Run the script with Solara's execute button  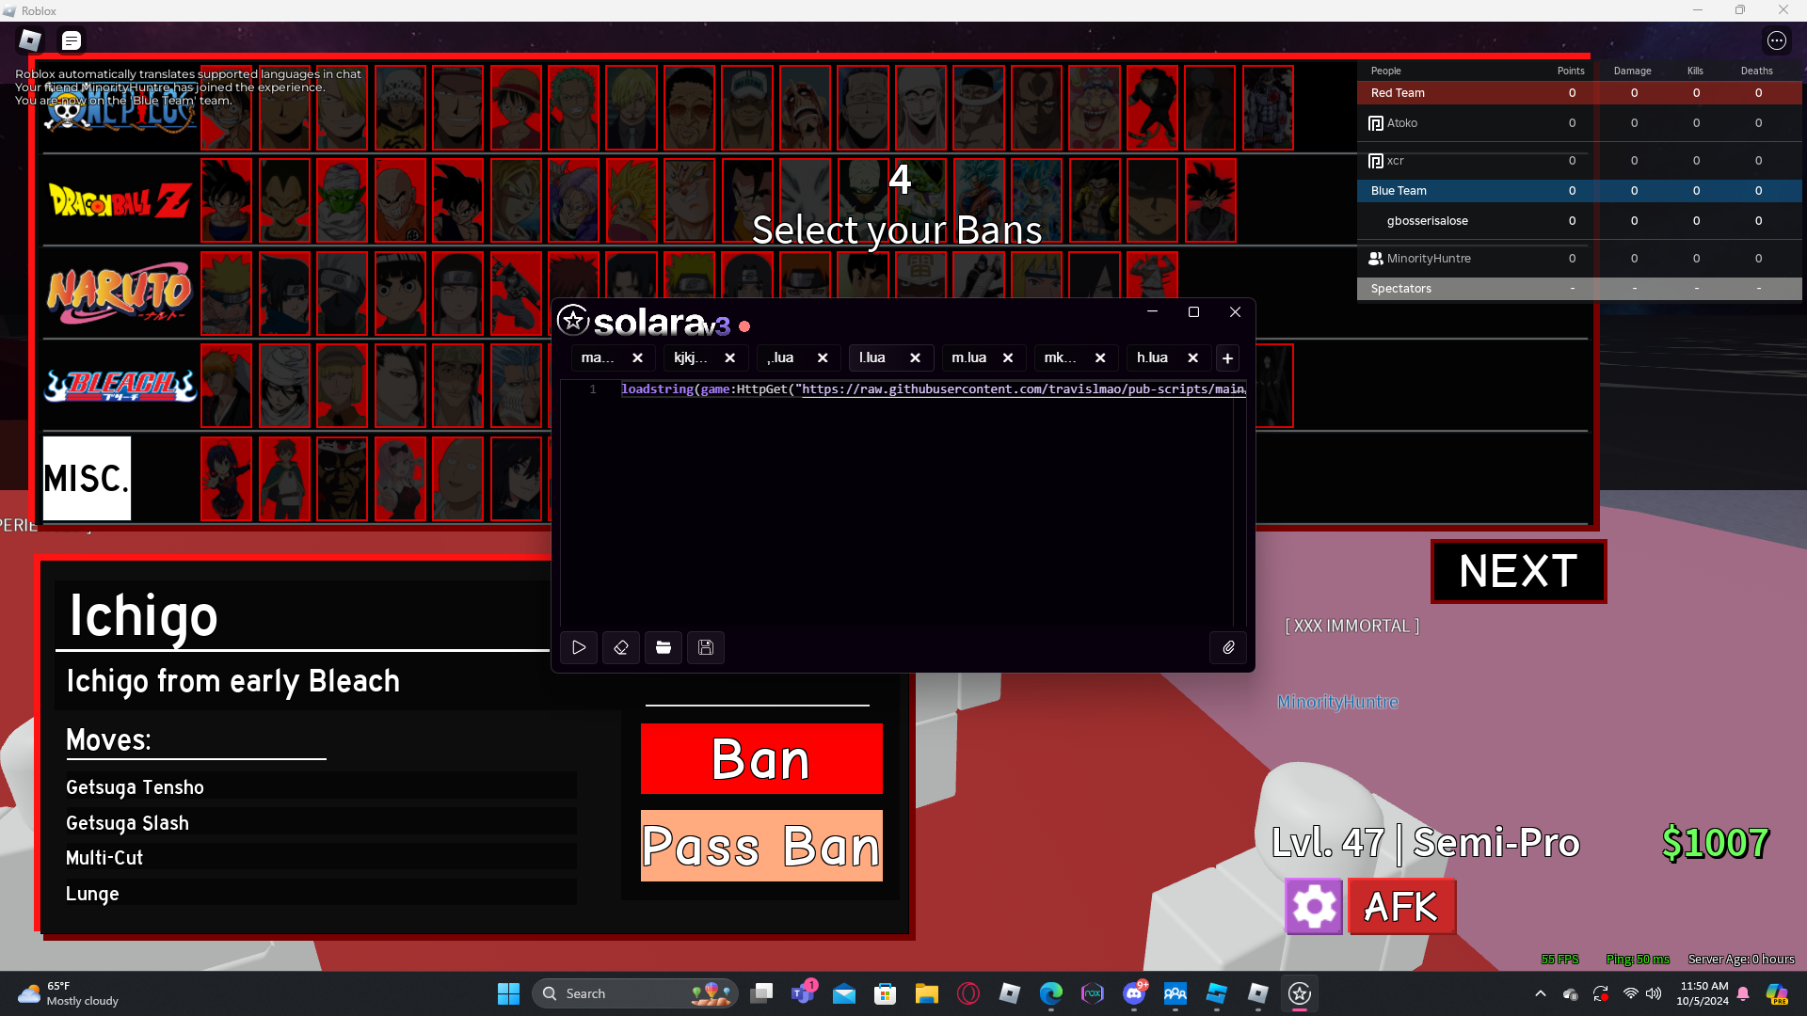(579, 647)
